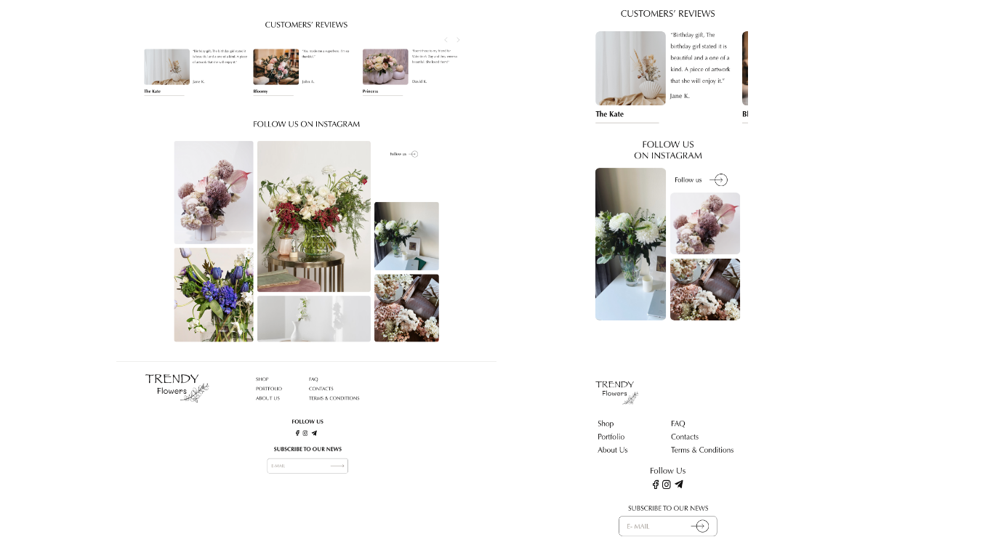Click the small Telegram icon in desktop footer
Image resolution: width=993 pixels, height=558 pixels.
(314, 433)
